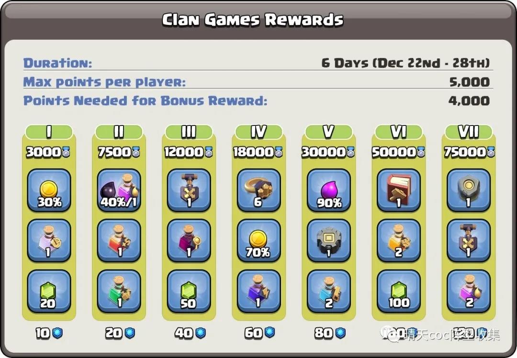Choose the 70% gold reward in tier IV
The width and height of the screenshot is (517, 358).
pos(259,241)
